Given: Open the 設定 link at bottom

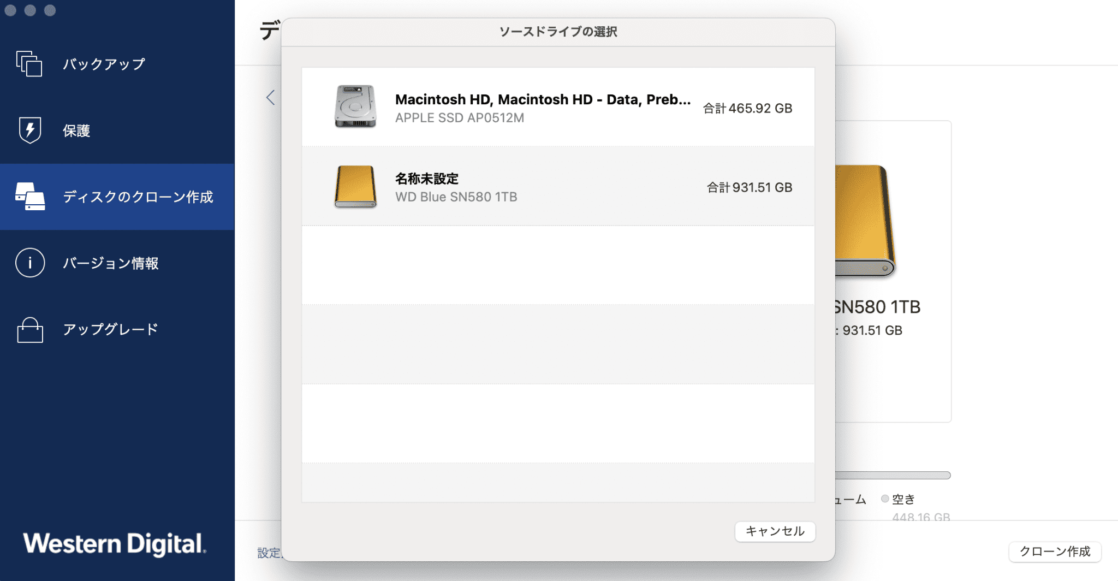Looking at the screenshot, I should click(269, 553).
